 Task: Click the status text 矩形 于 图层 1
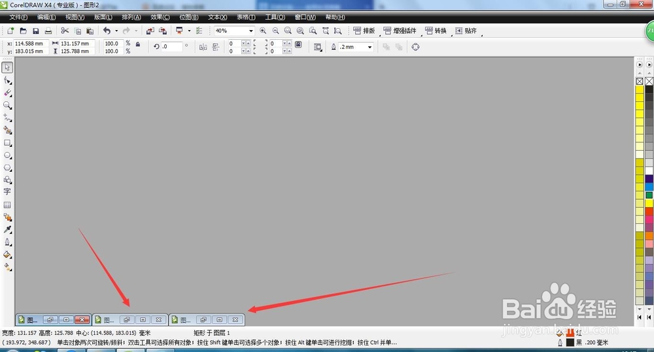(x=211, y=333)
